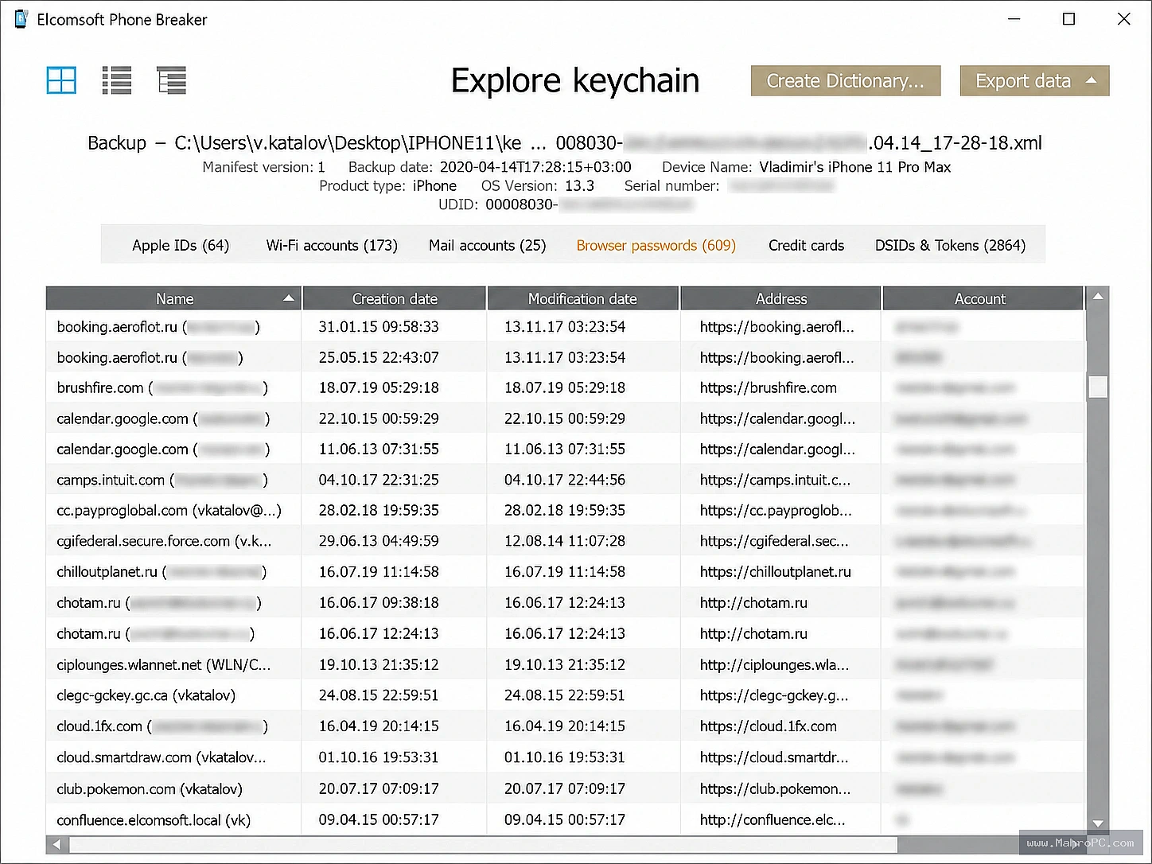Switch to the bulleted list view icon
Viewport: 1152px width, 864px height.
pyautogui.click(x=117, y=80)
